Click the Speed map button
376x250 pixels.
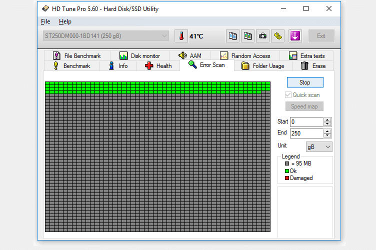304,106
